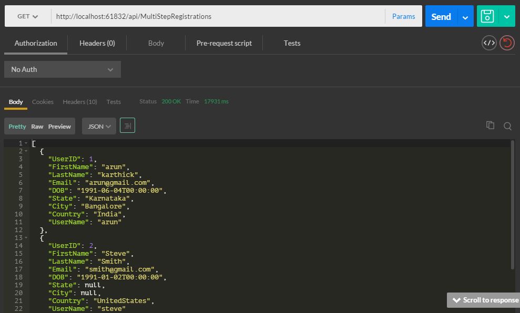This screenshot has width=520, height=313.
Task: Open the Params editor
Action: coord(403,16)
